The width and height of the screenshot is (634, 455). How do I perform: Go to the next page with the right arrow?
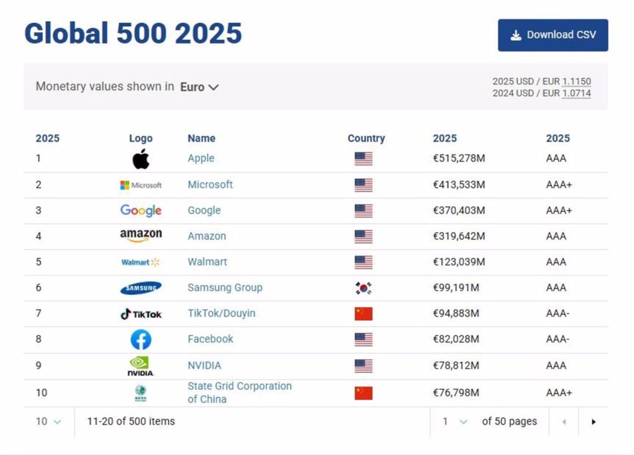click(593, 421)
